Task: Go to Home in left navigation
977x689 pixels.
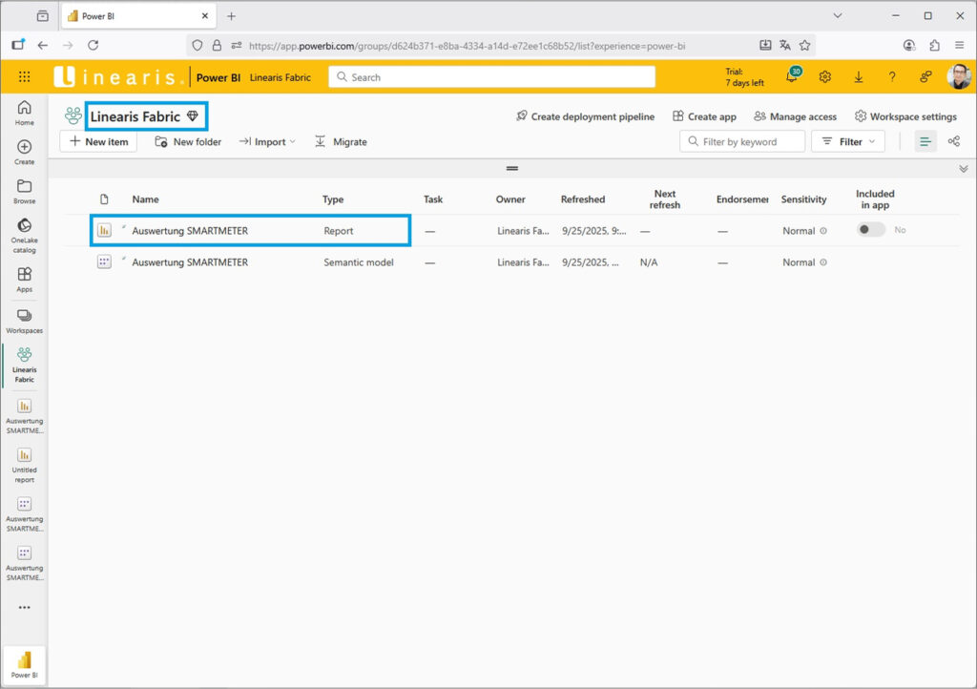Action: [24, 113]
